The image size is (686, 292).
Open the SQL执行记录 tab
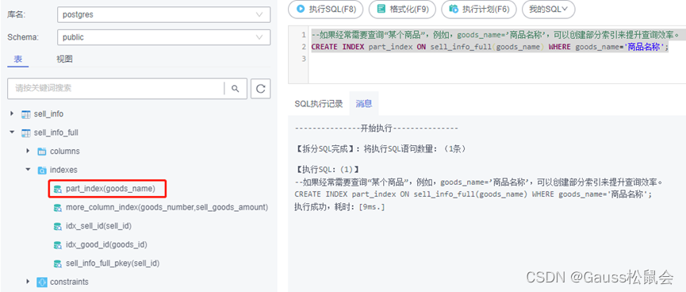pyautogui.click(x=319, y=104)
